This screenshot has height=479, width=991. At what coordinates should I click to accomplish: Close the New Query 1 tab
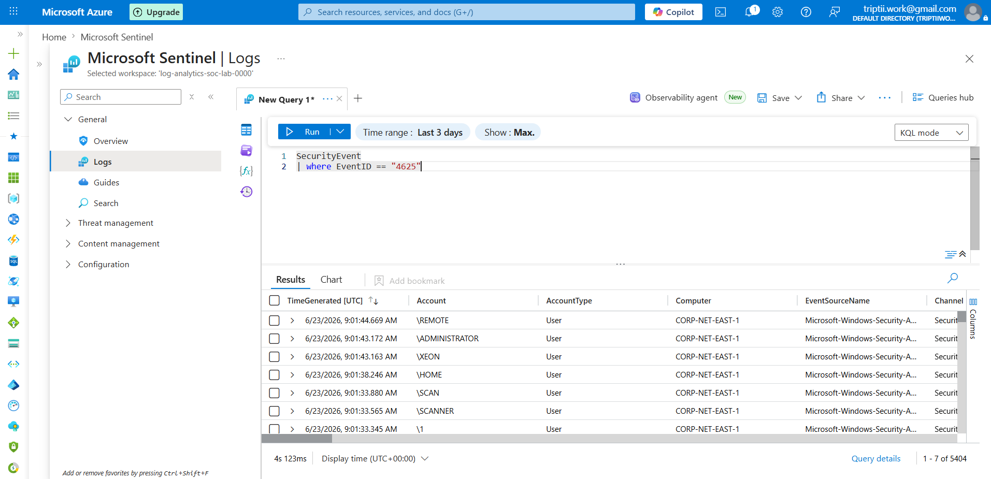point(339,98)
